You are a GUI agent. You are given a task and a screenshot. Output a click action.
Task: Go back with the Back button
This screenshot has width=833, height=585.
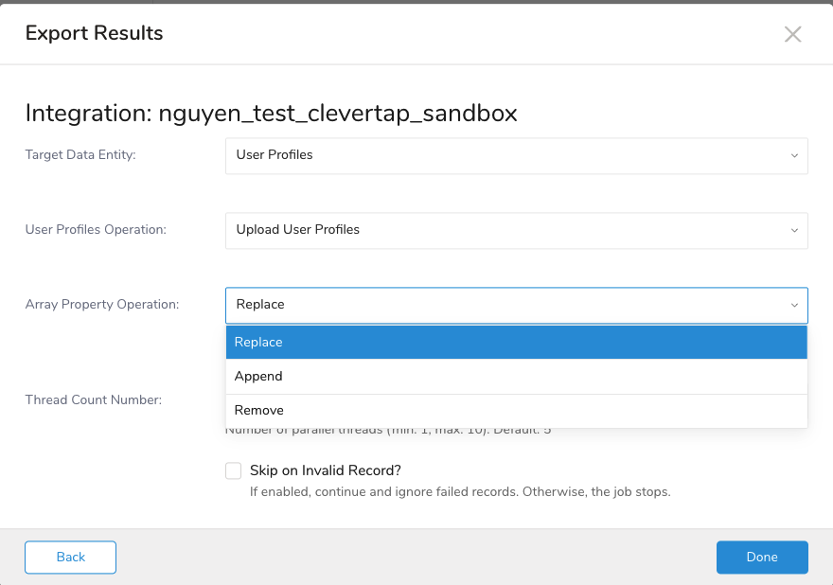point(70,558)
